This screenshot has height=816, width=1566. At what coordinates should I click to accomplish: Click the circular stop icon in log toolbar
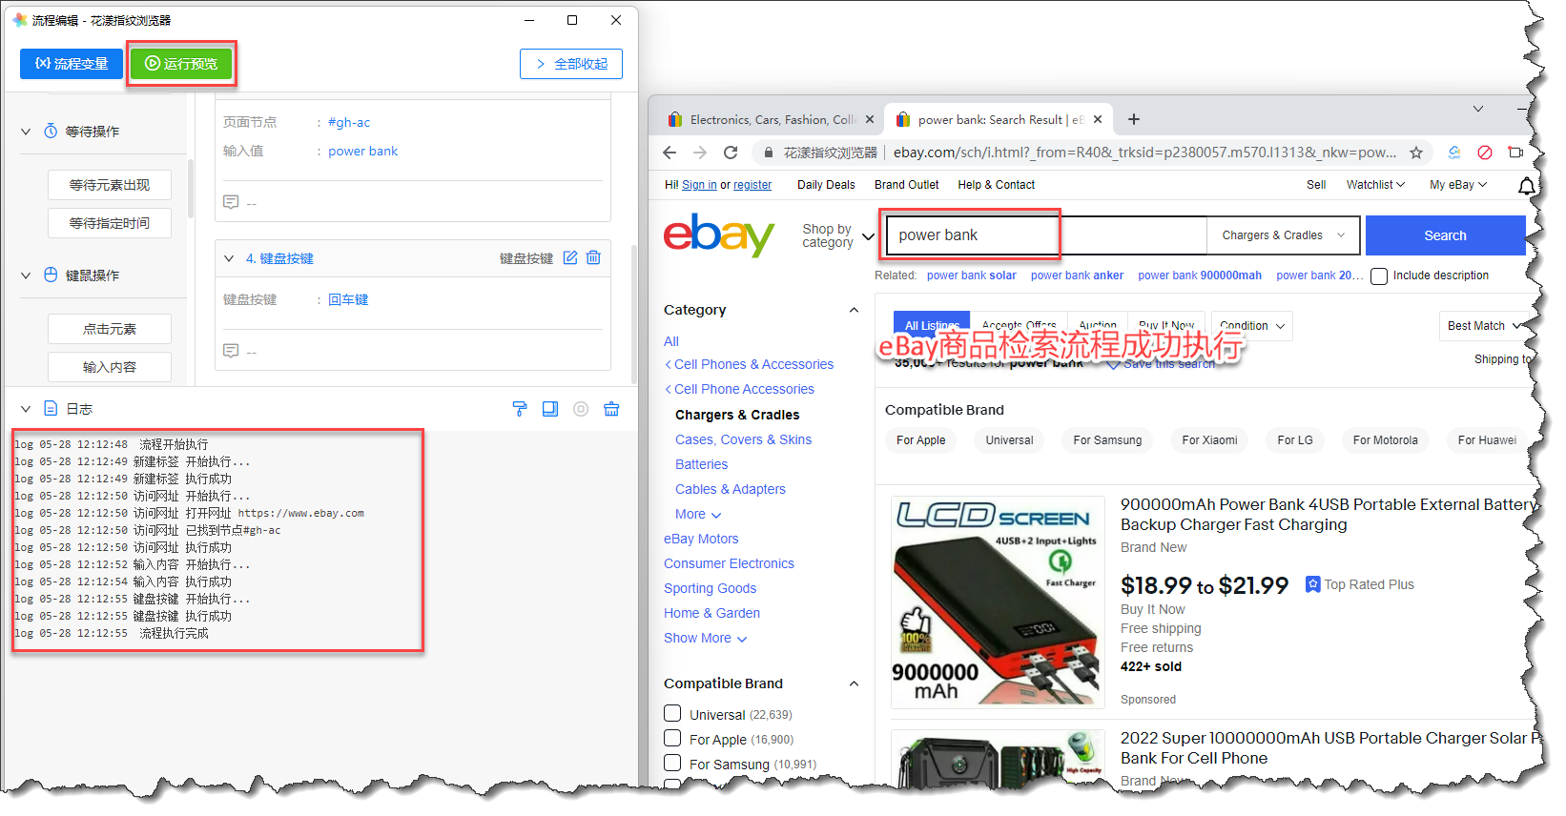tap(581, 409)
